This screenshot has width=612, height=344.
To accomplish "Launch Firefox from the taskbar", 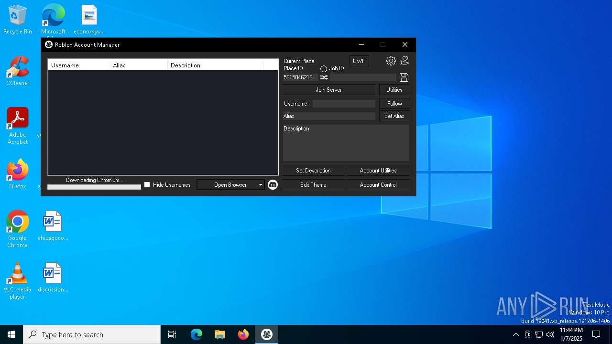I will 243,334.
